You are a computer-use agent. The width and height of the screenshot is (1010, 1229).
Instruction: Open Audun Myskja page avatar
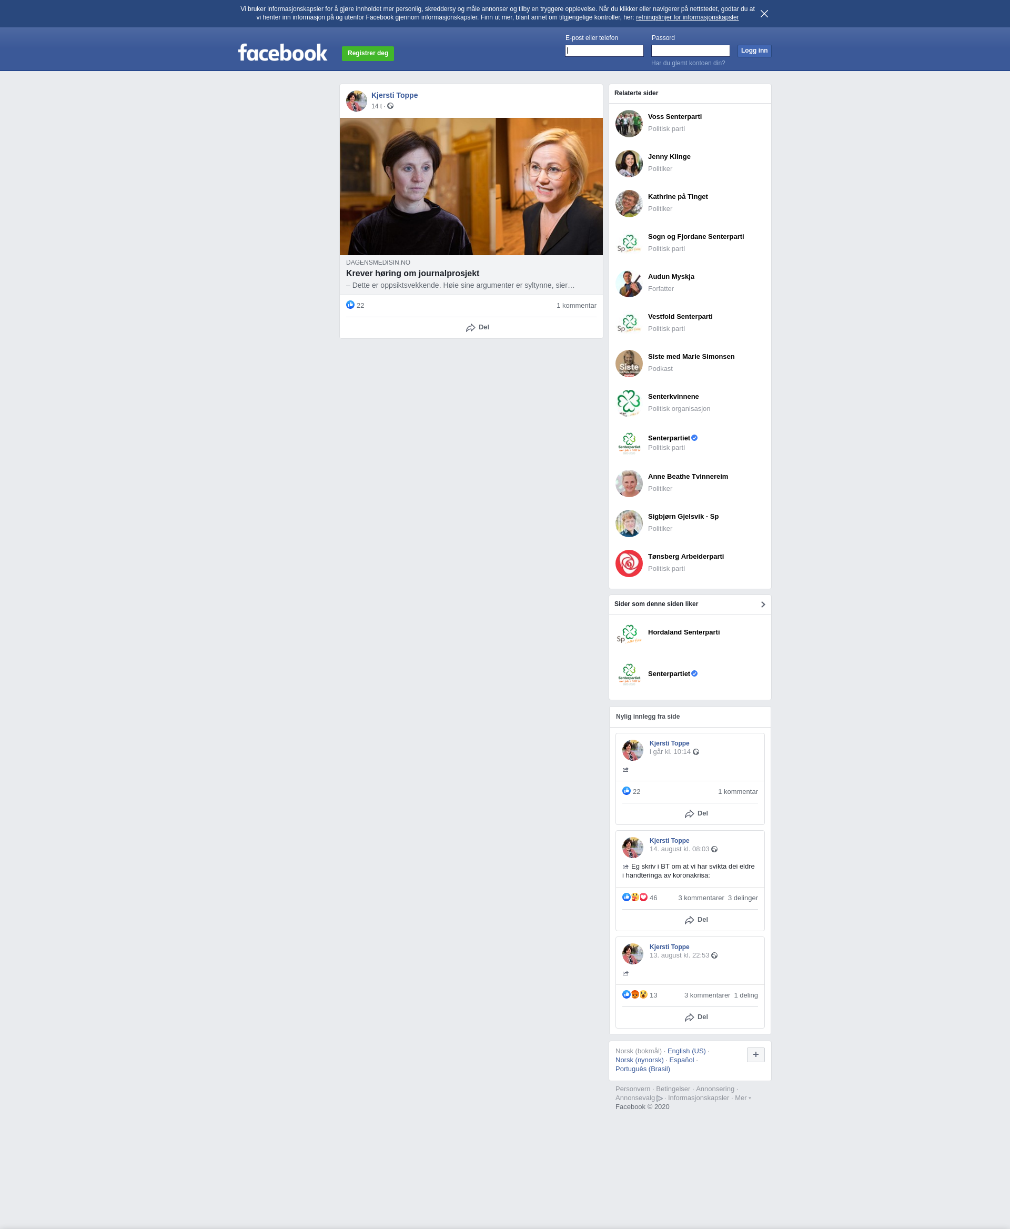pyautogui.click(x=629, y=284)
